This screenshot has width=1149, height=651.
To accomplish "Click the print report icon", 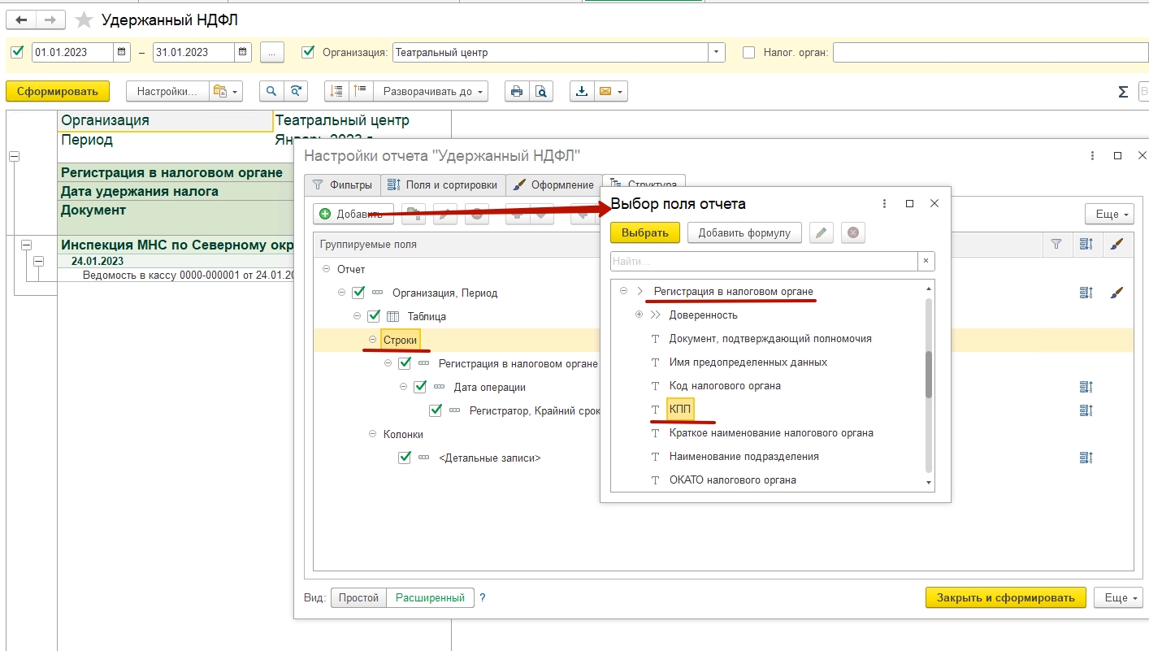I will pyautogui.click(x=516, y=92).
